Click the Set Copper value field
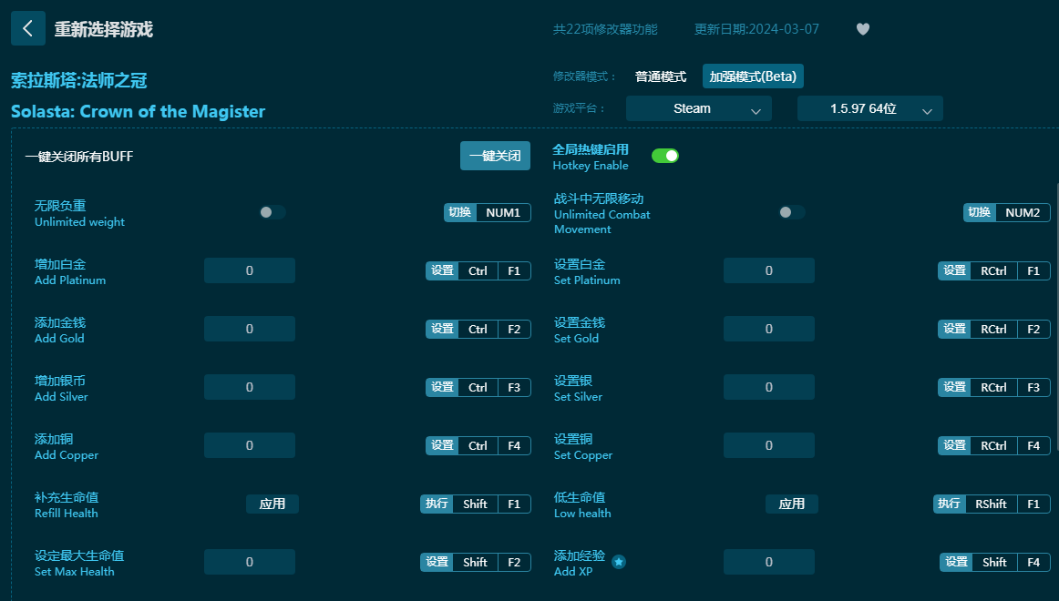The height and width of the screenshot is (601, 1059). (768, 446)
